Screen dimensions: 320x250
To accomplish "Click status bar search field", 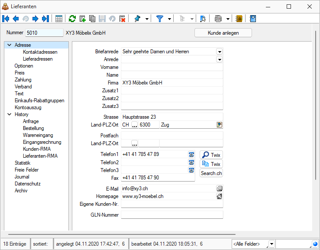I will click(x=294, y=244).
